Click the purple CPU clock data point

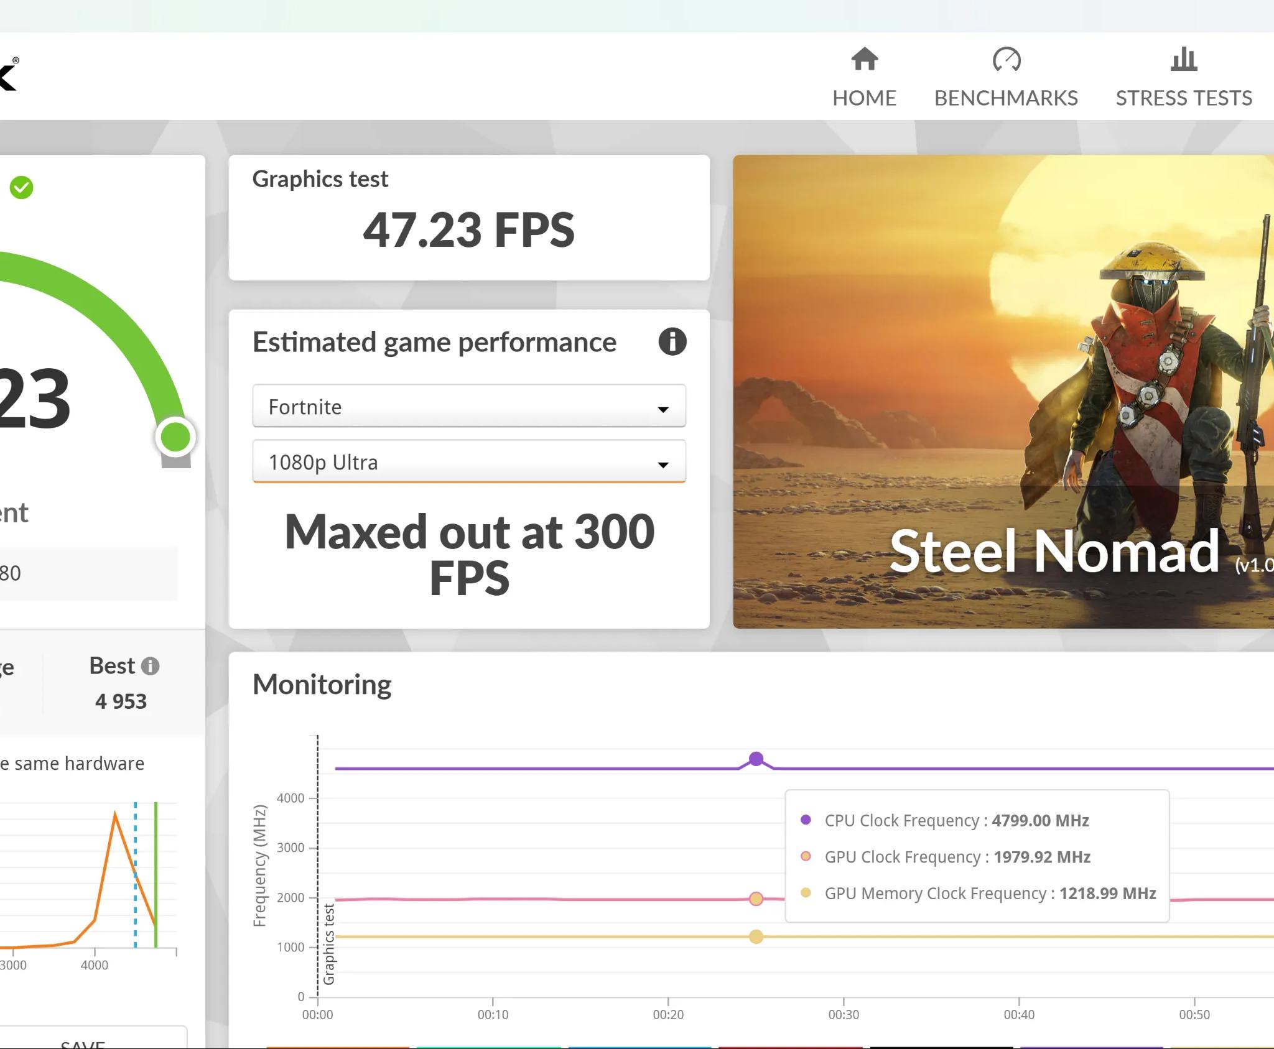point(756,759)
